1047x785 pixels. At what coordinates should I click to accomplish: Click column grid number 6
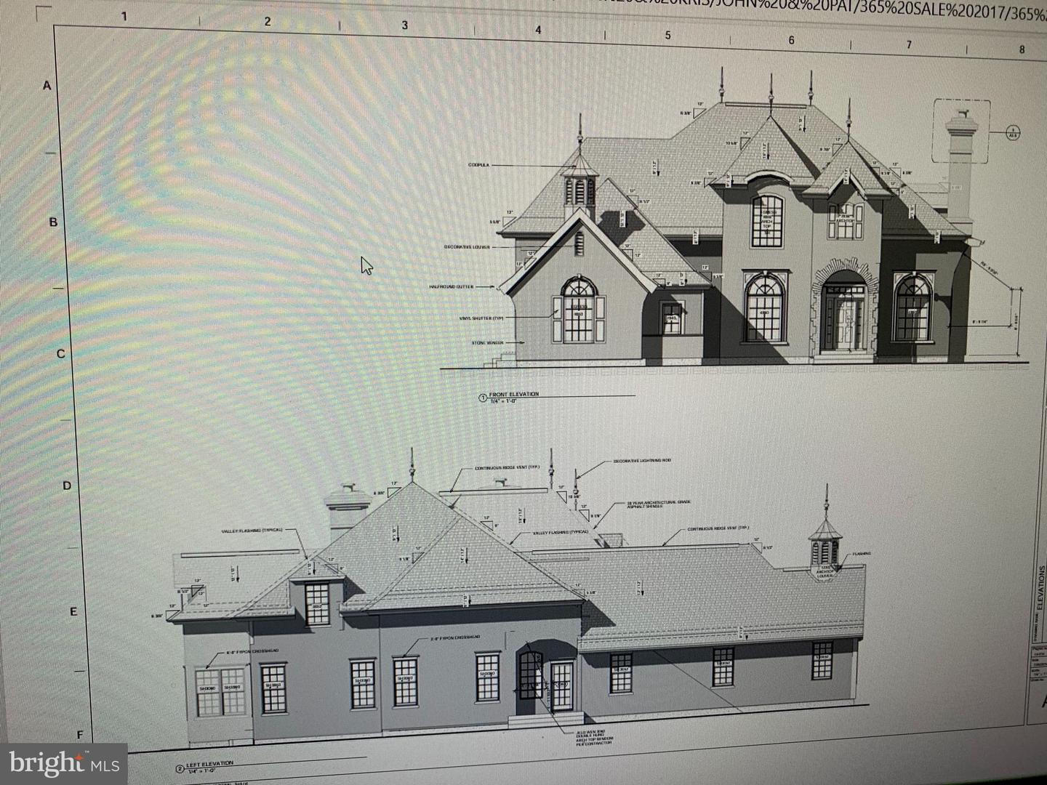pyautogui.click(x=792, y=41)
